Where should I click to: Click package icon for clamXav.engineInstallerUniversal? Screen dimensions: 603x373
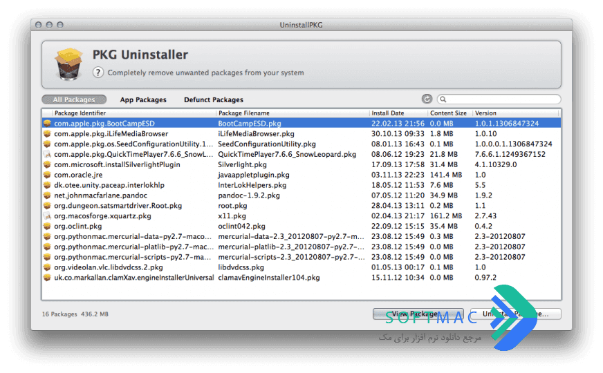click(47, 278)
